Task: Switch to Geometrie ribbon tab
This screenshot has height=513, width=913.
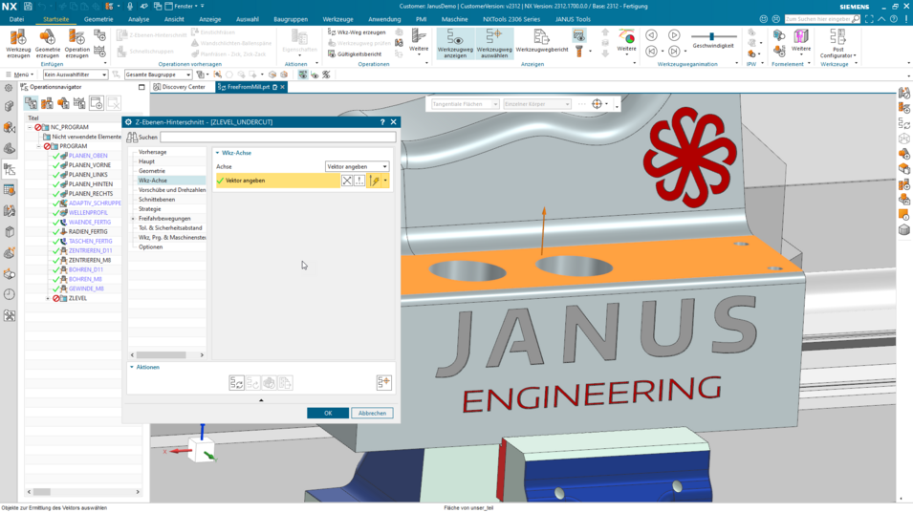Action: click(x=98, y=19)
